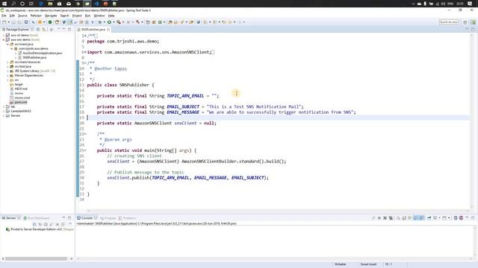Open Windows taskbar search icon
The height and width of the screenshot is (268, 478).
[x=13, y=4]
